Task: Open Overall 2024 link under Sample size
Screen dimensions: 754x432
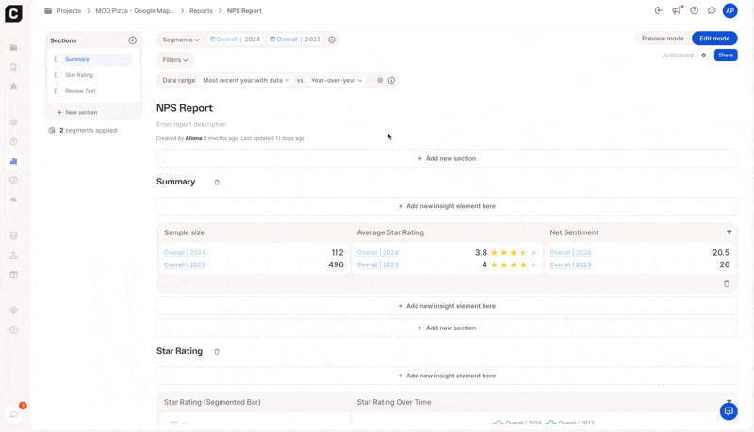Action: pyautogui.click(x=184, y=253)
